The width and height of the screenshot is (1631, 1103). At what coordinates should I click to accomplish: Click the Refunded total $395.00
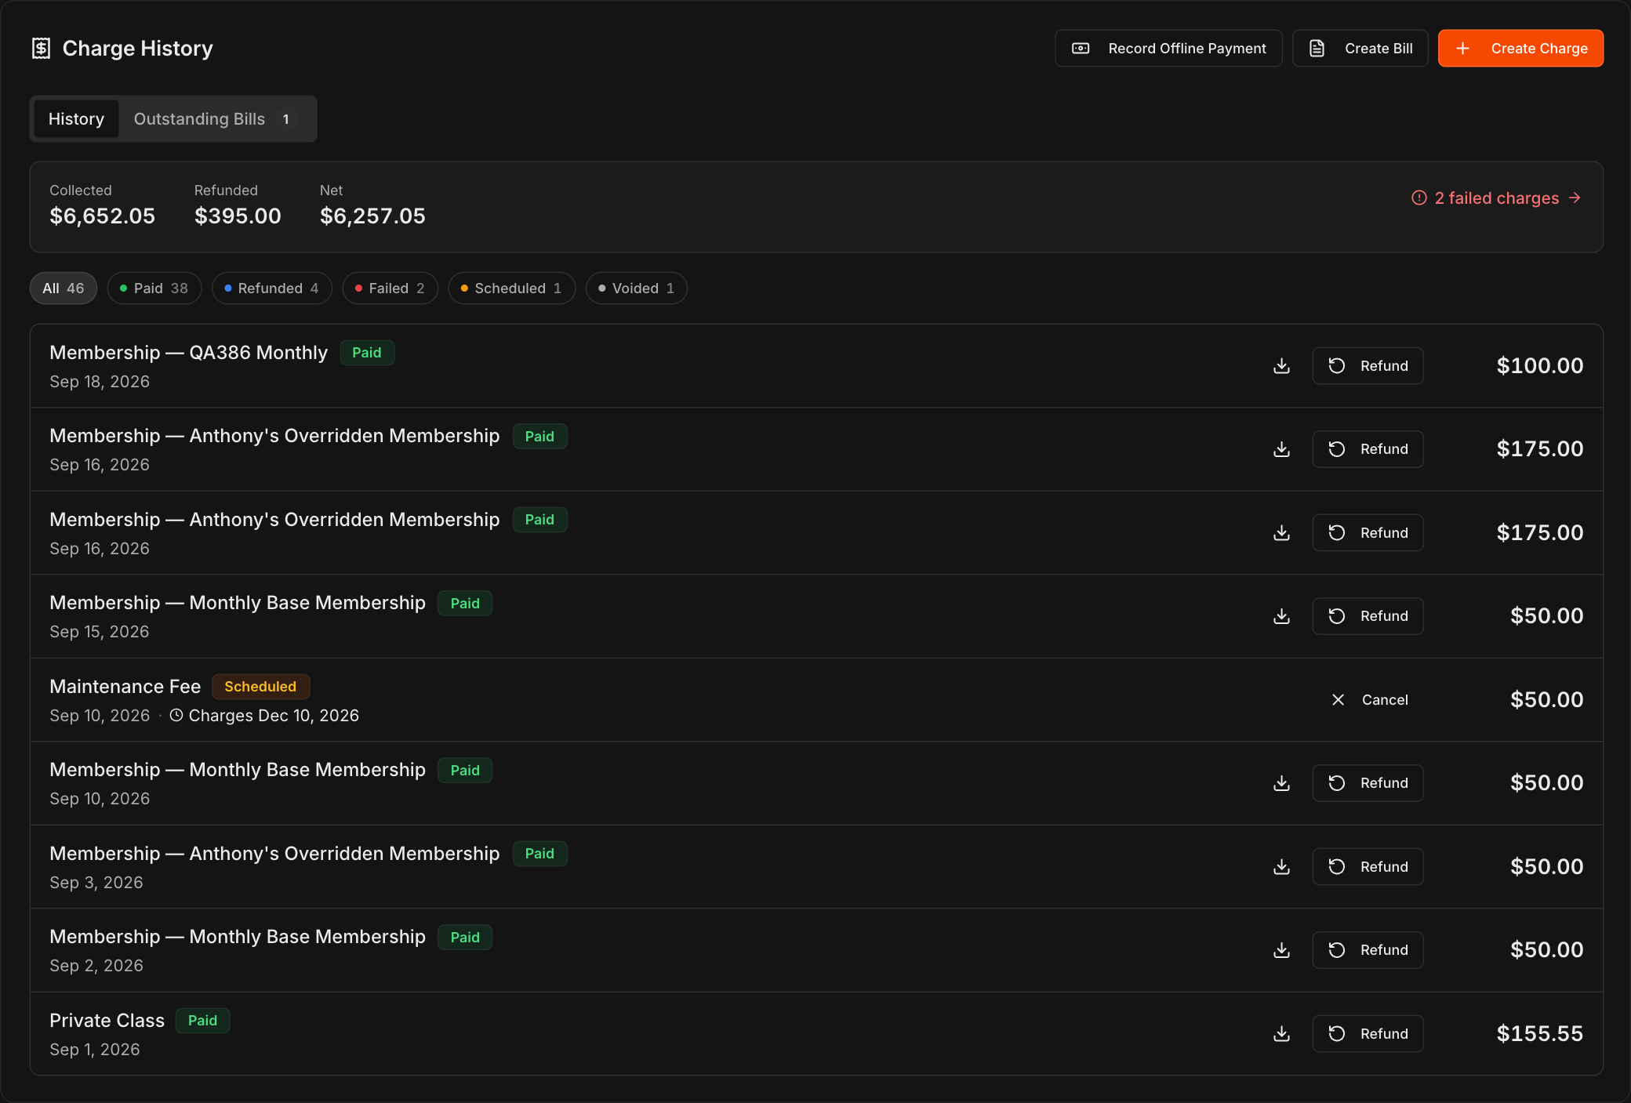[x=238, y=216]
